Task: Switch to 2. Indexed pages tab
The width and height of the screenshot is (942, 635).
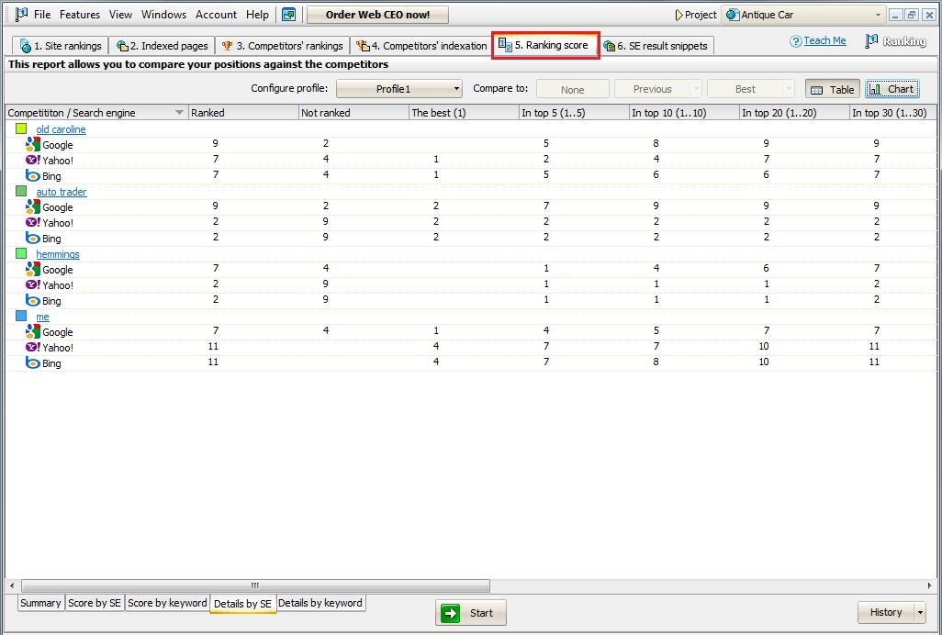Action: point(162,46)
